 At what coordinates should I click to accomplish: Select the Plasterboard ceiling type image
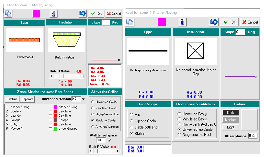click(24, 40)
